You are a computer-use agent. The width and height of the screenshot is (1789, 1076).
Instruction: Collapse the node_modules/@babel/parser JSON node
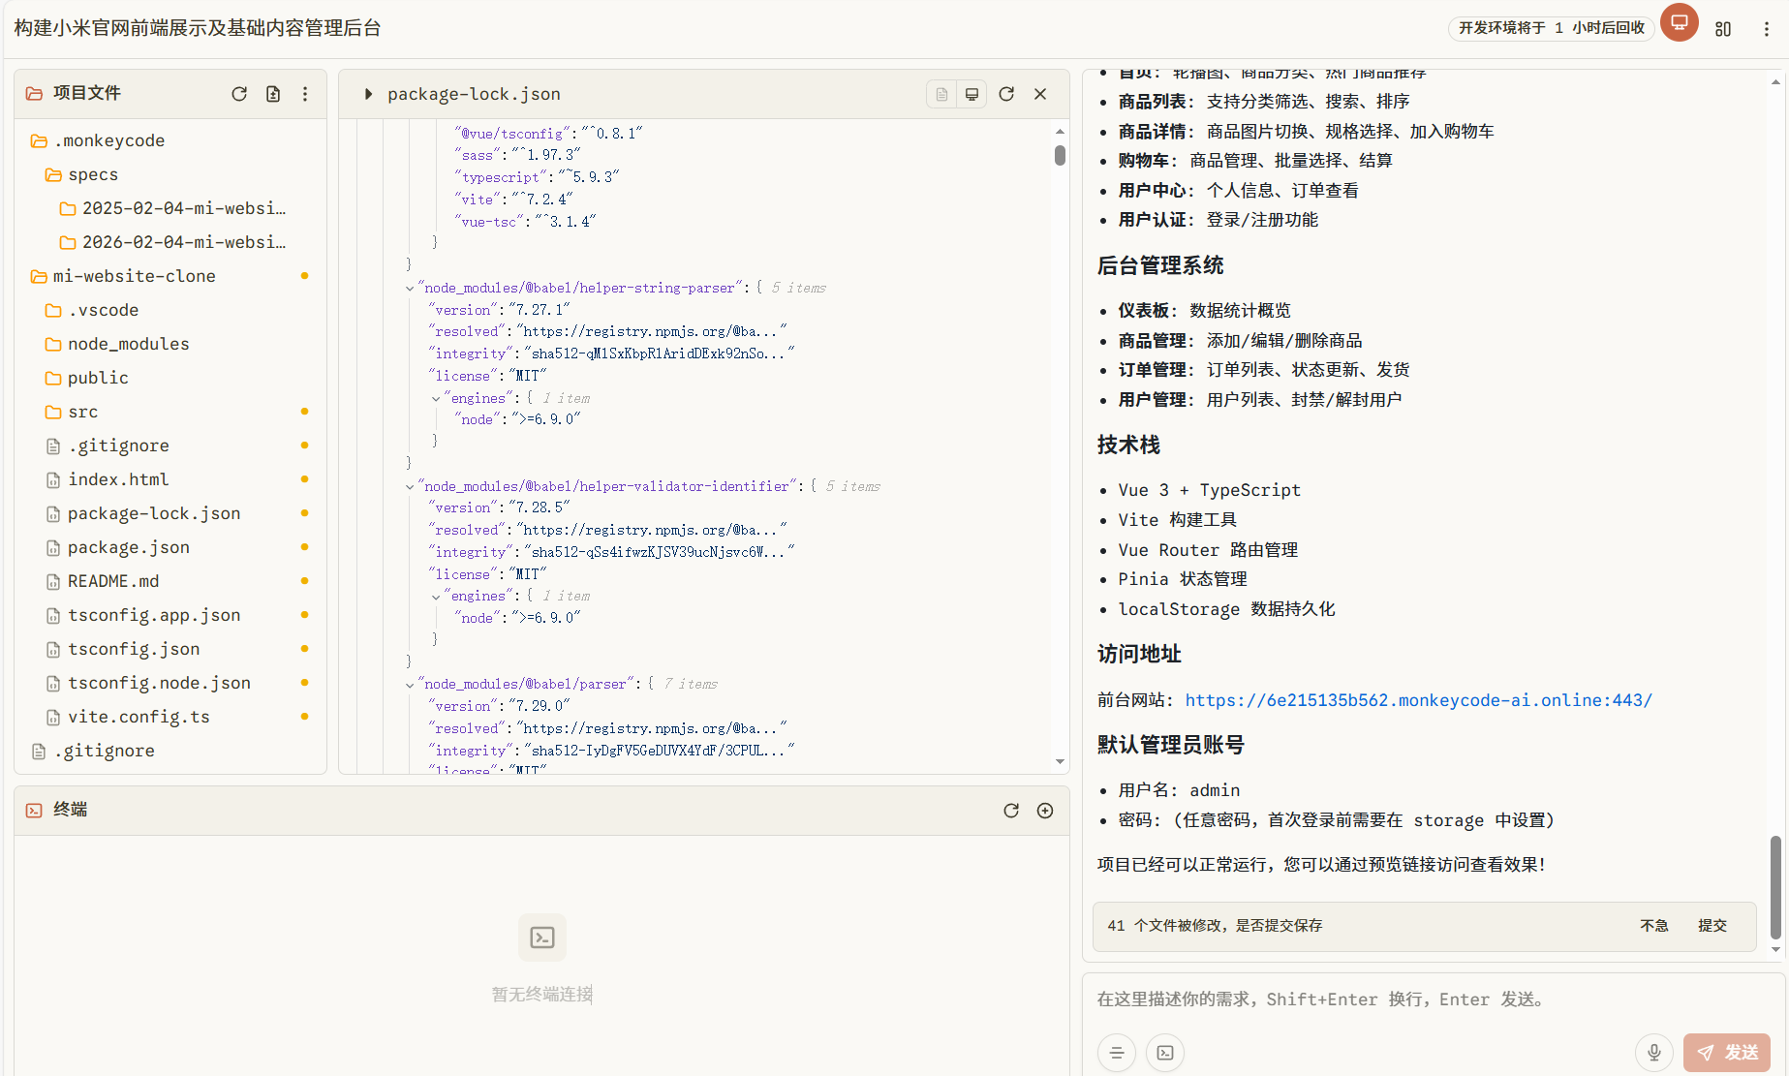coord(410,684)
